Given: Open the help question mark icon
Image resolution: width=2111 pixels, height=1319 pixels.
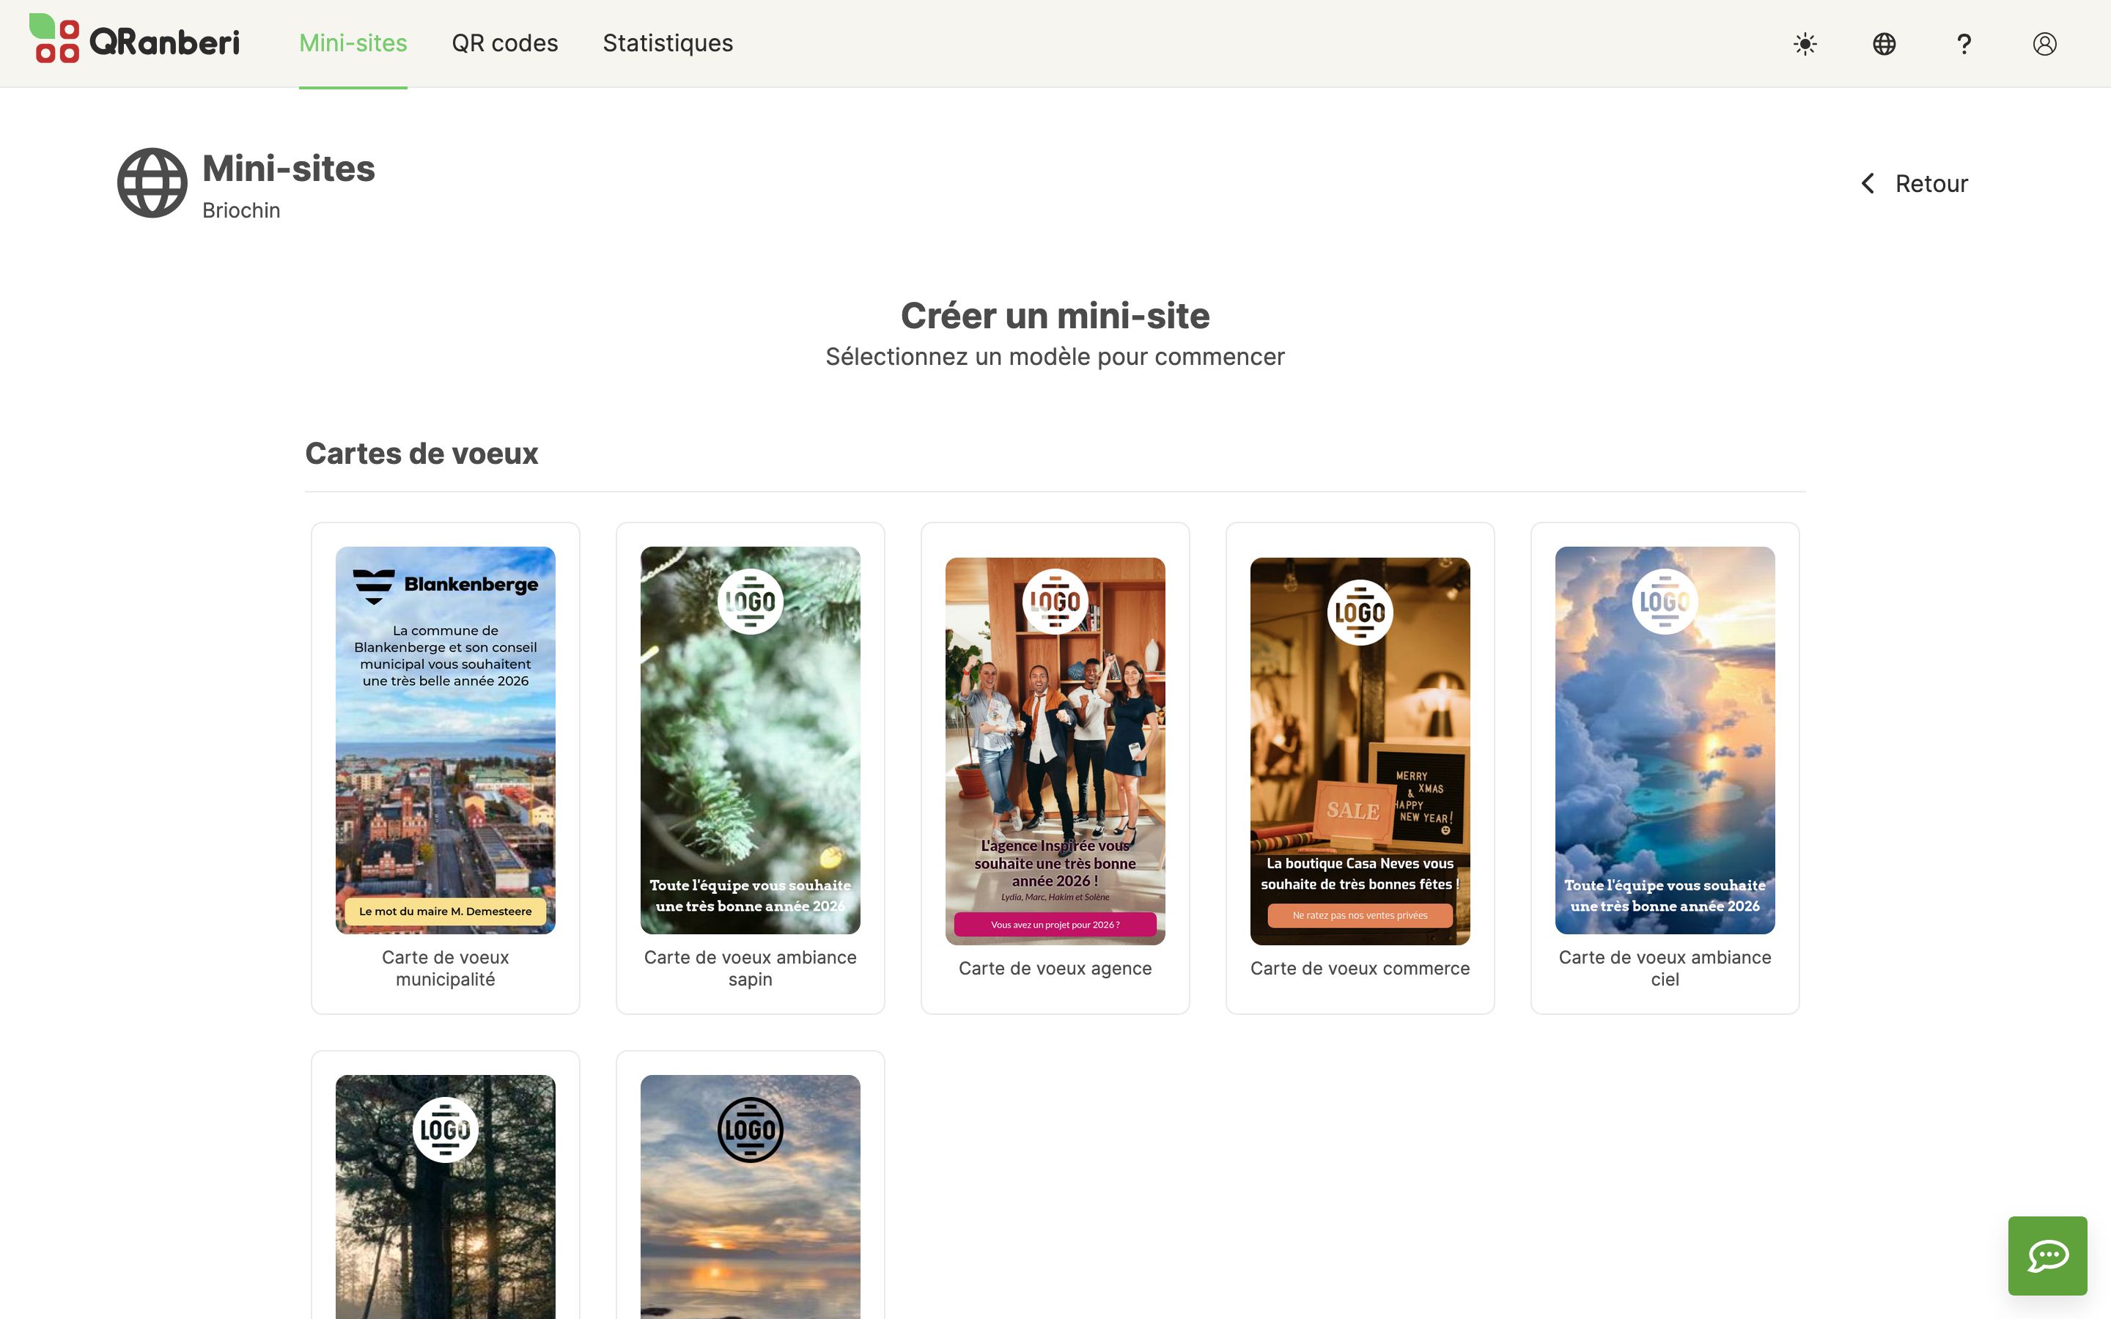Looking at the screenshot, I should (x=1964, y=44).
